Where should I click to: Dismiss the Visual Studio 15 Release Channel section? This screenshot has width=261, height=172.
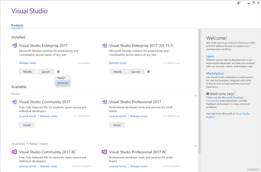196,146
